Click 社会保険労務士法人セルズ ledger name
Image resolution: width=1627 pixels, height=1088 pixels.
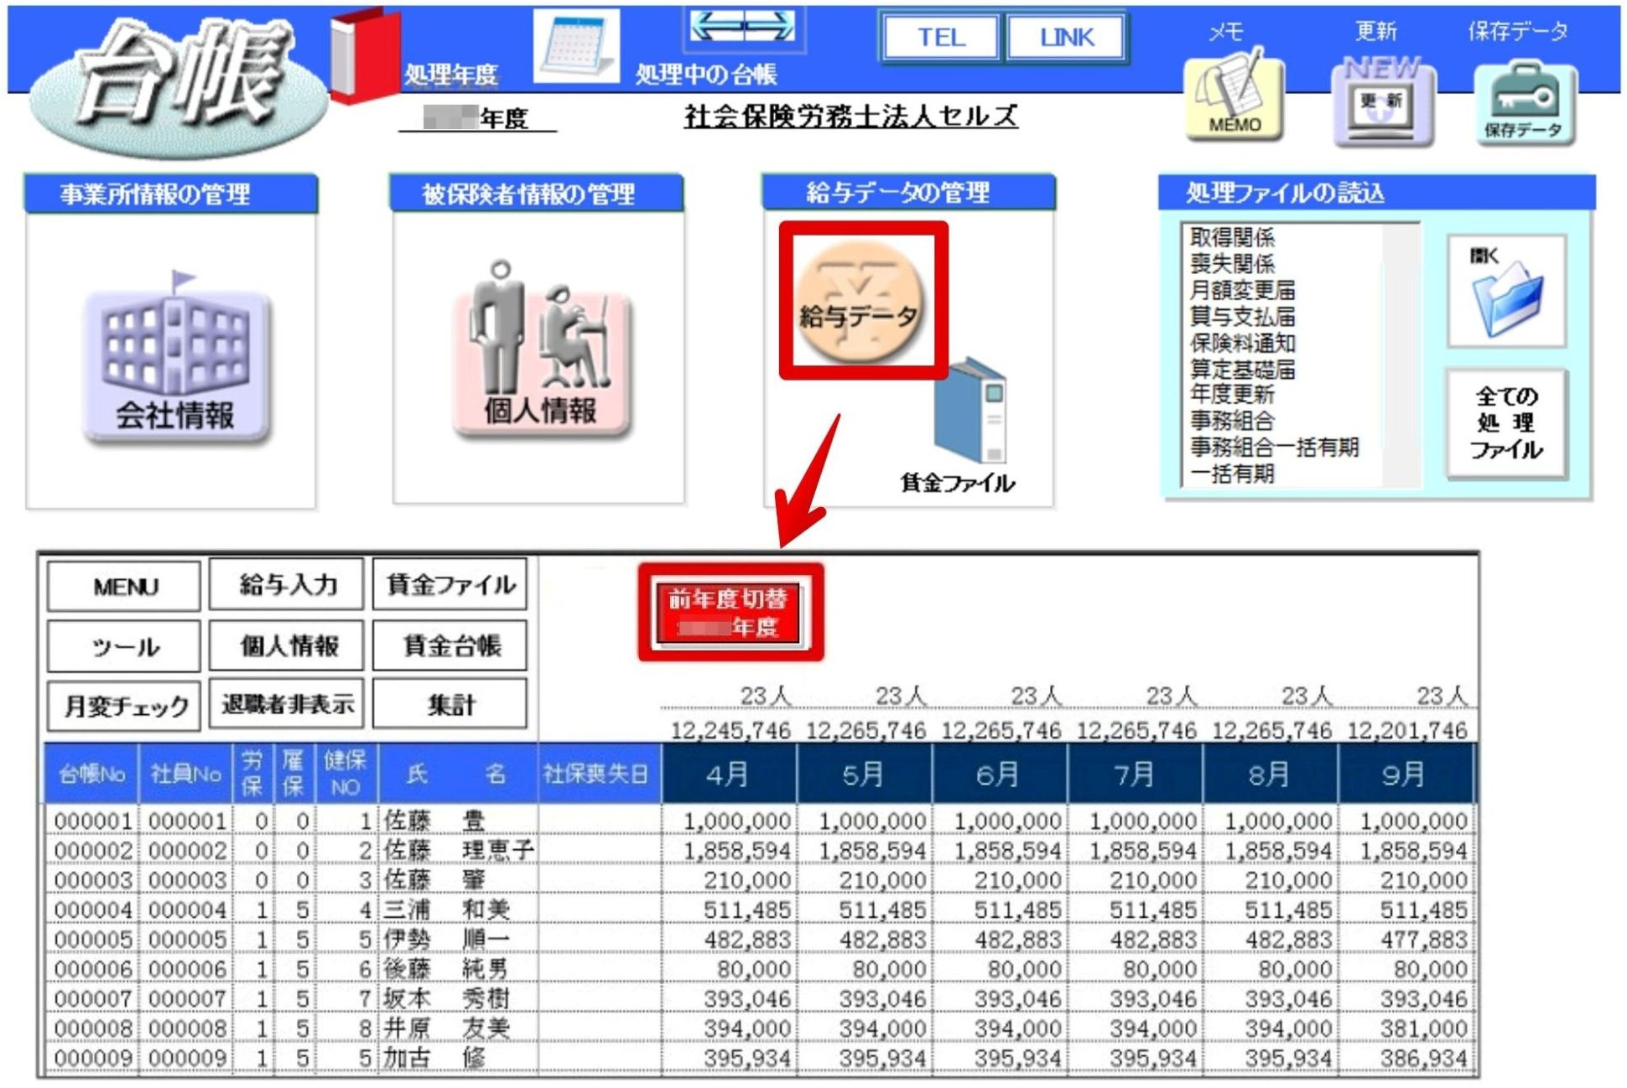[x=850, y=115]
